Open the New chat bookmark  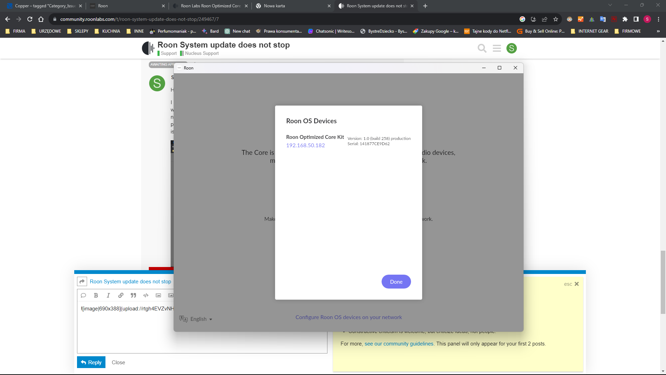(x=237, y=31)
